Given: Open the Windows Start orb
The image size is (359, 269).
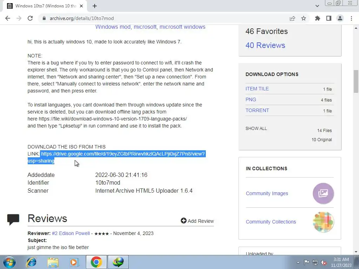Looking at the screenshot, I should (9, 262).
